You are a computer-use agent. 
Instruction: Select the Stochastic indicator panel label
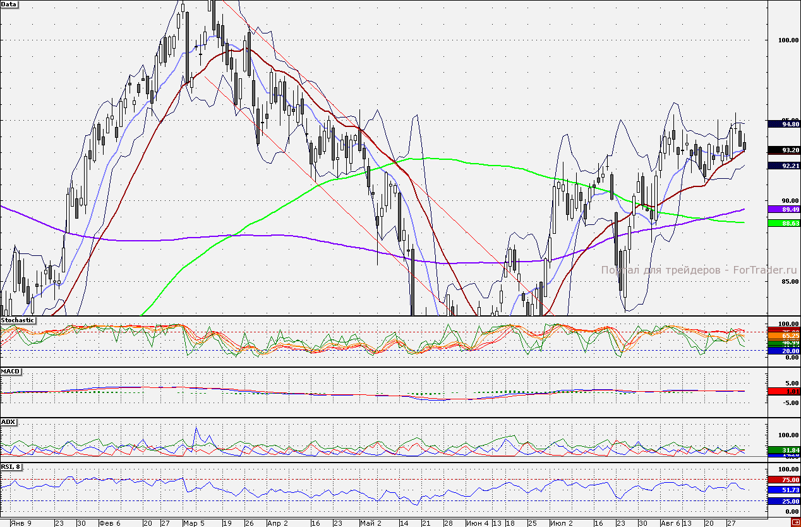pos(18,320)
